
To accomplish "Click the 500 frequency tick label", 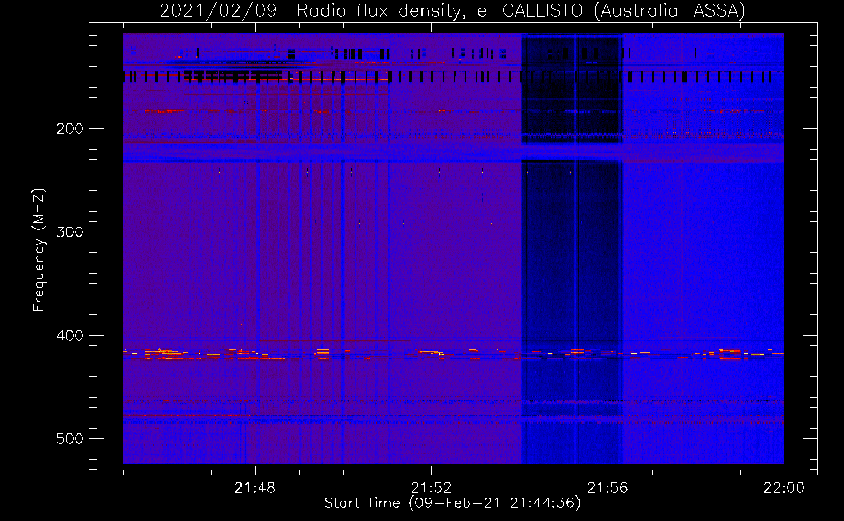I will [x=70, y=439].
